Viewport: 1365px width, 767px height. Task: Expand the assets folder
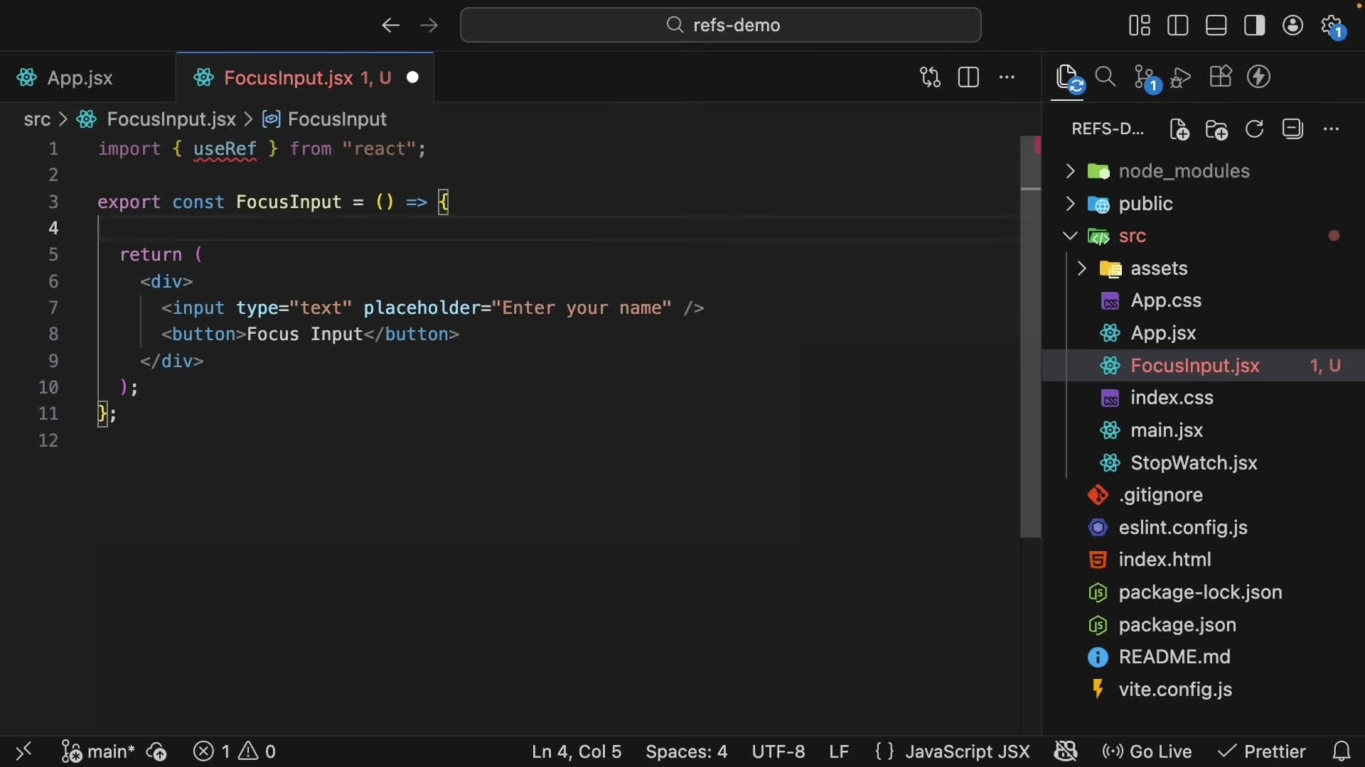1204,268
